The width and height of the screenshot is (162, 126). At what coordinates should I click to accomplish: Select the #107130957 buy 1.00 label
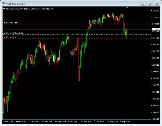(x=13, y=33)
